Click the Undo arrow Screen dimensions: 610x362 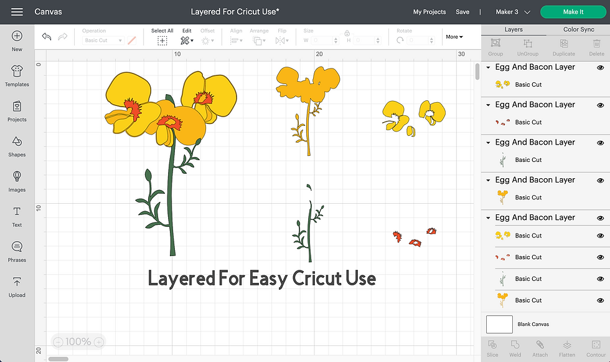[x=47, y=37]
